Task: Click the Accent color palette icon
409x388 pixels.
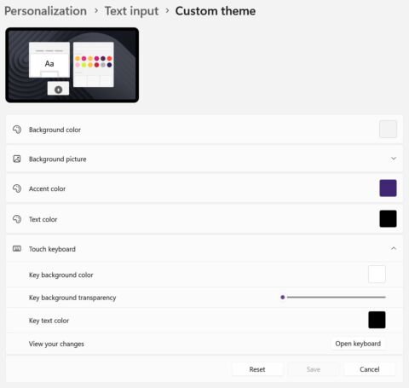Action: (17, 188)
